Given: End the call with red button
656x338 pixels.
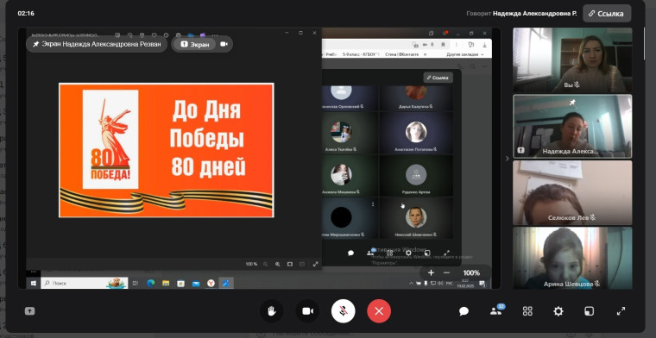Looking at the screenshot, I should (379, 311).
